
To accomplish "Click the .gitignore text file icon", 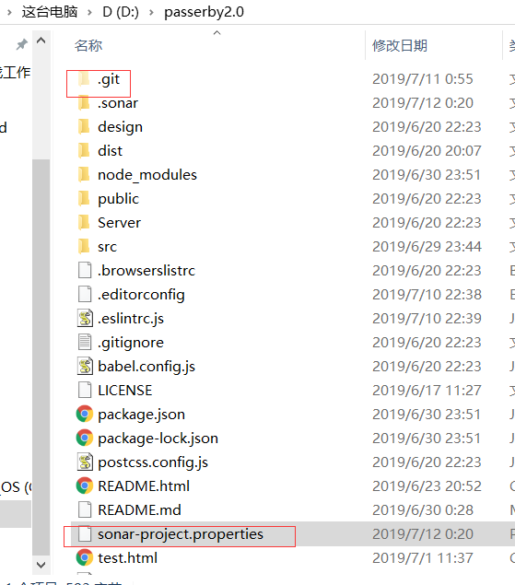I will pos(85,342).
